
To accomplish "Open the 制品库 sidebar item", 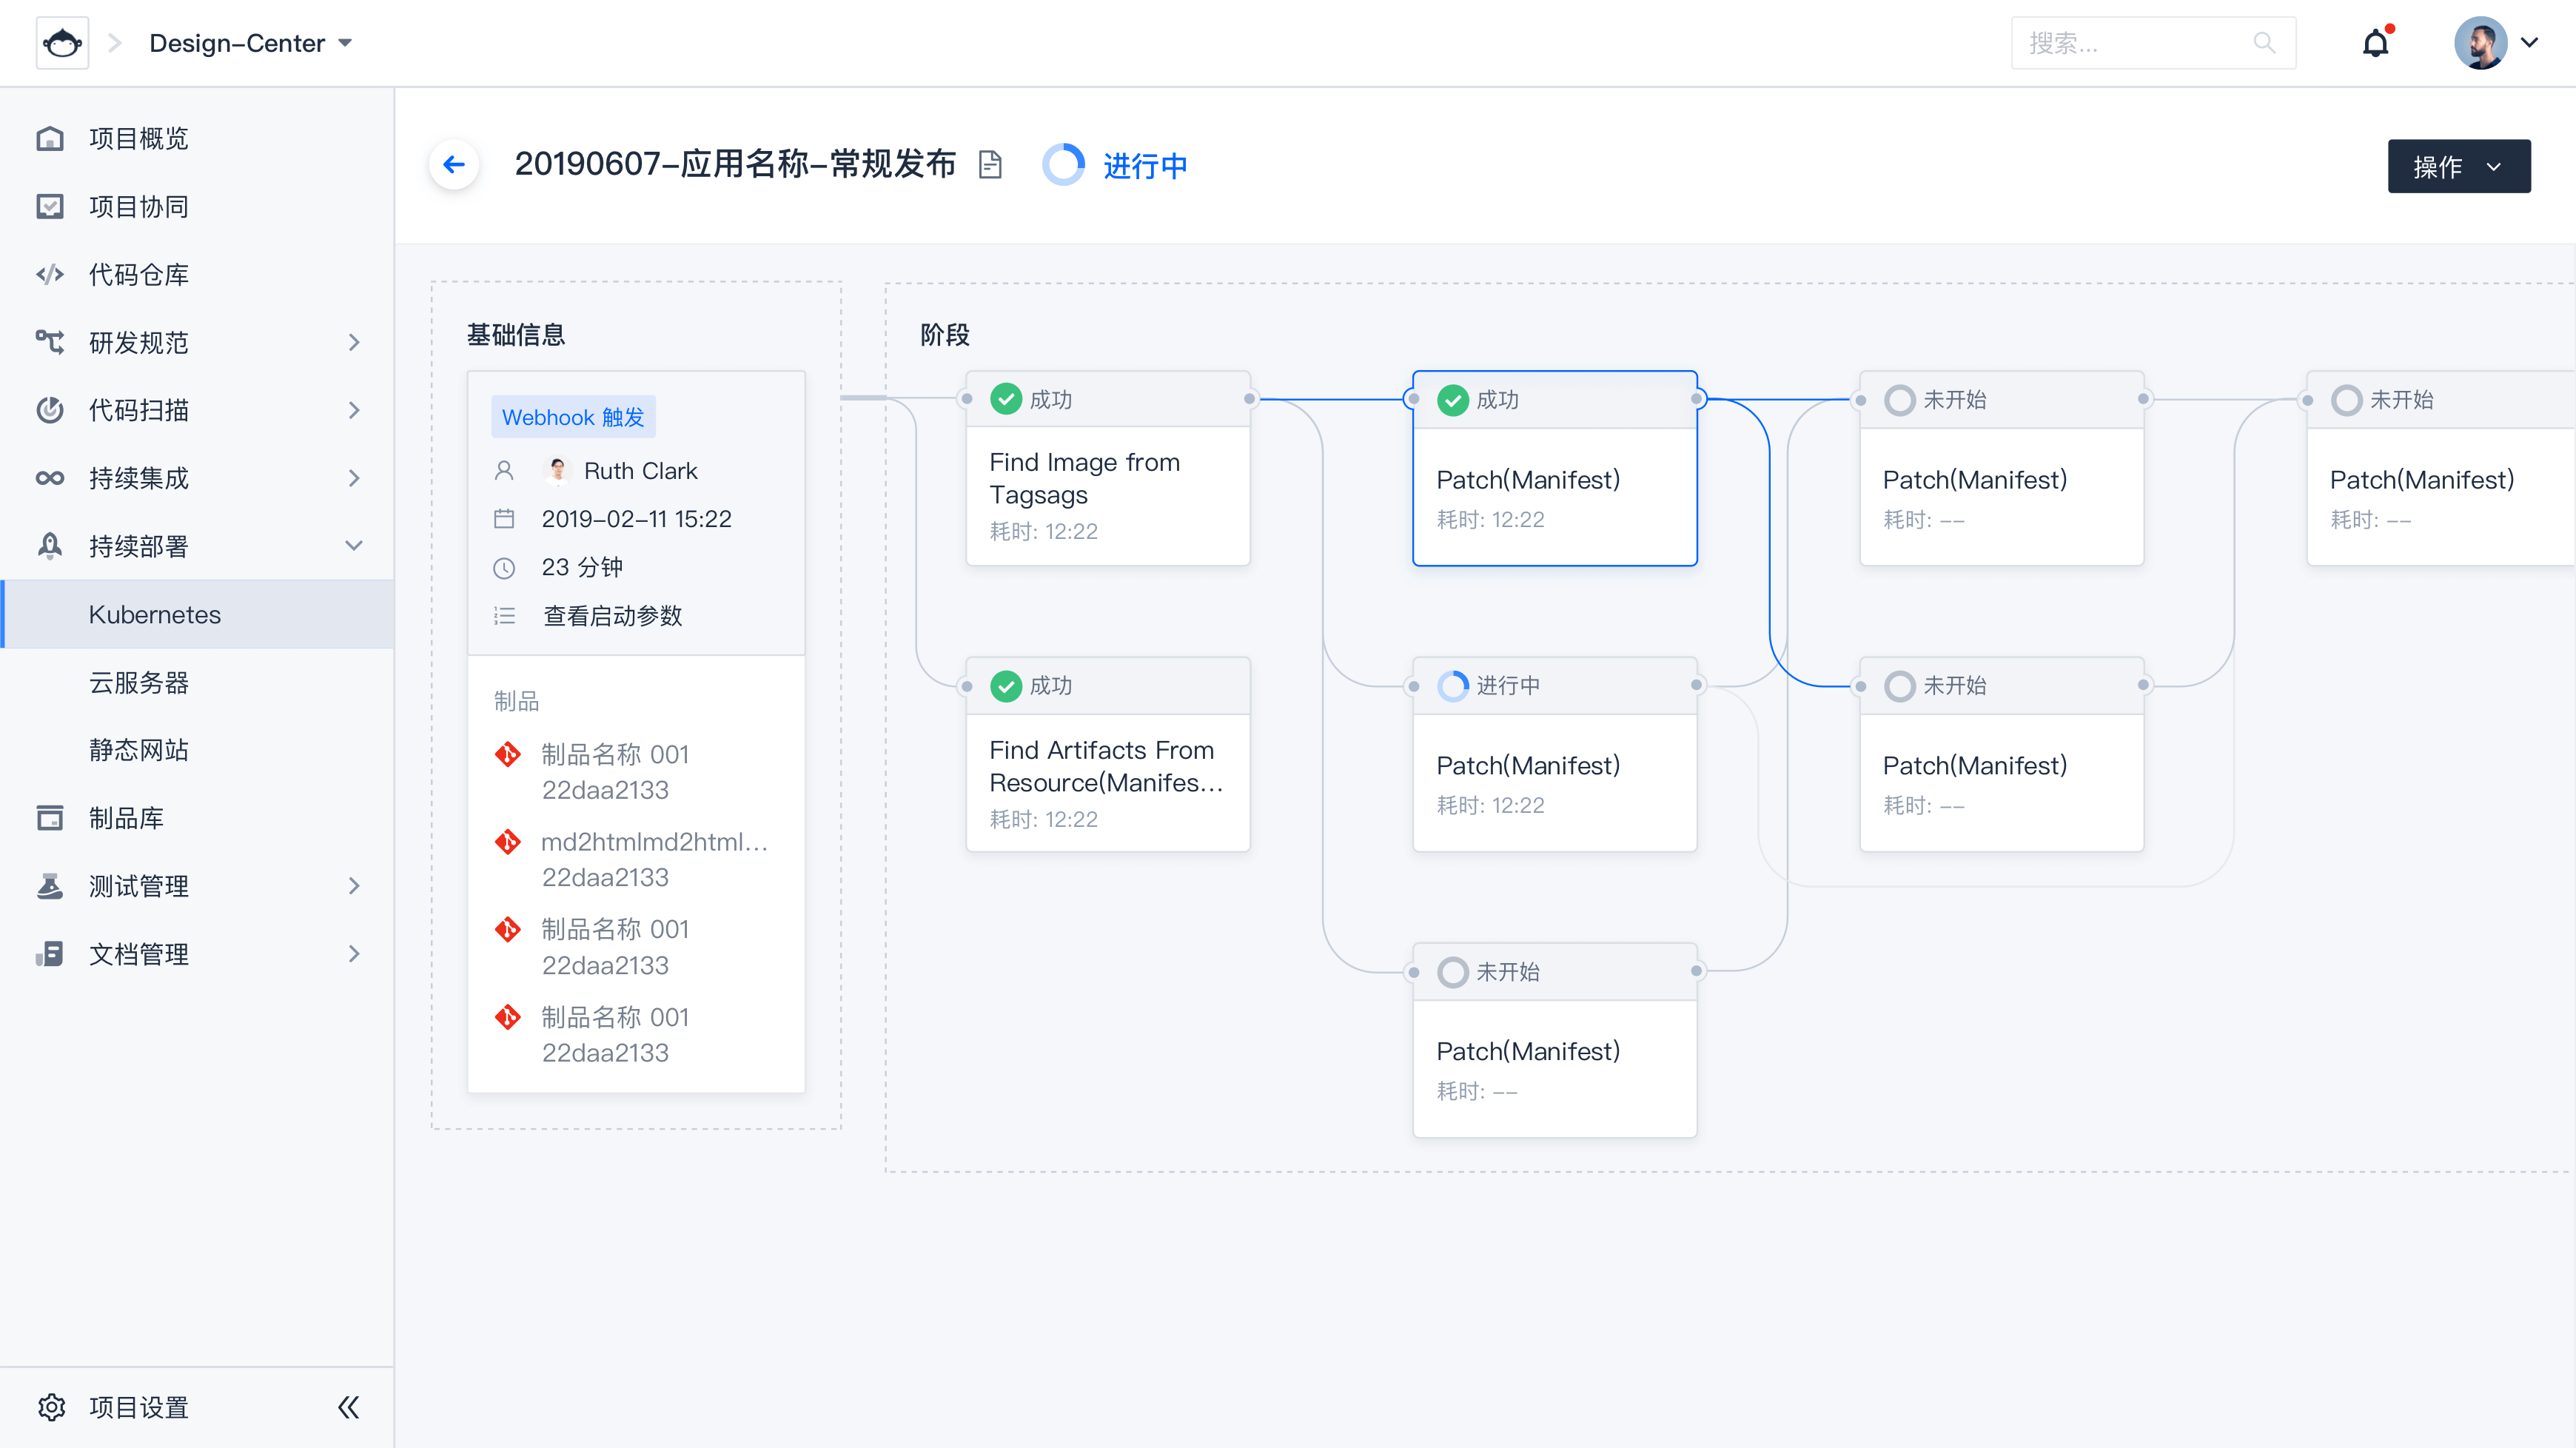I will 126,818.
